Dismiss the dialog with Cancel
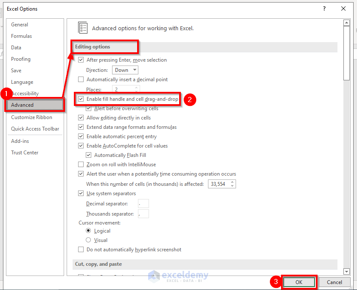This screenshot has width=357, height=290. (x=335, y=282)
